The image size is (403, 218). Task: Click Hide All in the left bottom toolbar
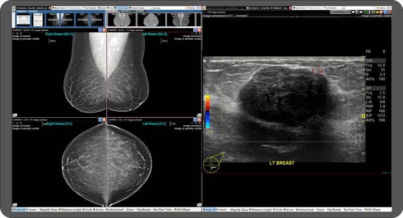19,210
